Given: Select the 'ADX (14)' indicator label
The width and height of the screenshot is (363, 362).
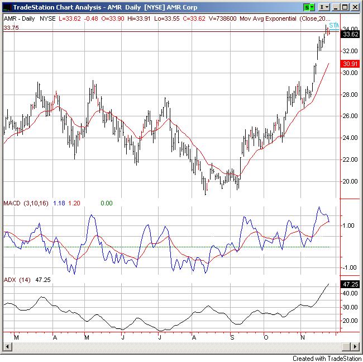Looking at the screenshot, I should tap(17, 280).
